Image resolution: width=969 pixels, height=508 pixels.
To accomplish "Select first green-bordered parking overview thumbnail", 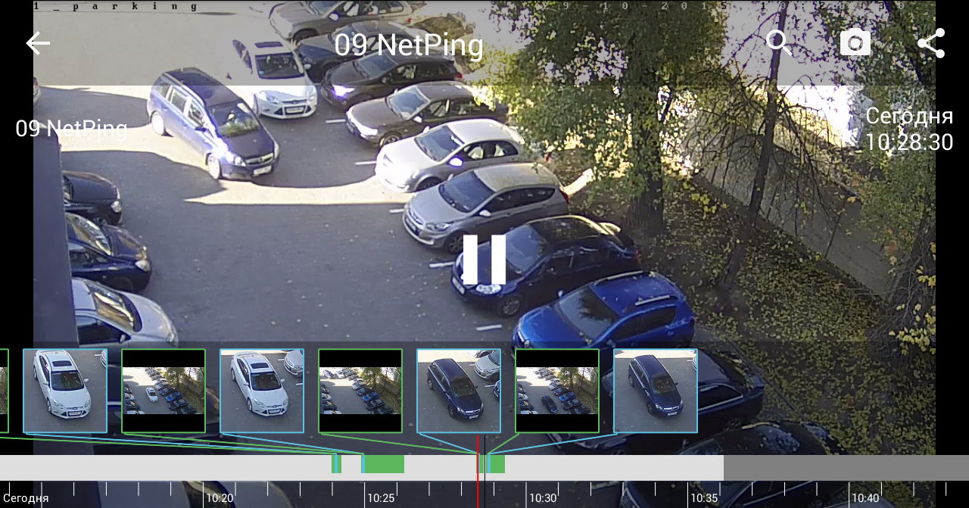I will (x=164, y=391).
